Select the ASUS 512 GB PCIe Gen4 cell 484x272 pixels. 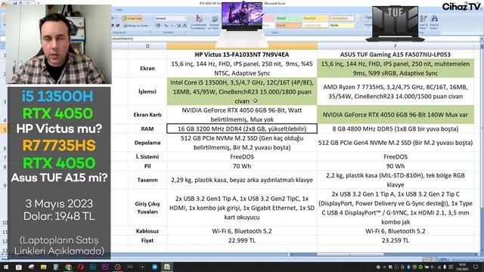(x=396, y=143)
